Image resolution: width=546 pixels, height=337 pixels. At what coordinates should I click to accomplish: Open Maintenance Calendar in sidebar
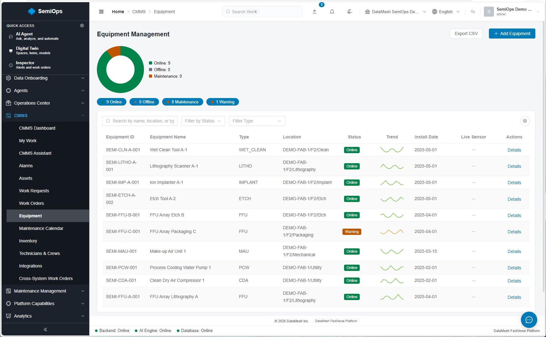pyautogui.click(x=41, y=228)
